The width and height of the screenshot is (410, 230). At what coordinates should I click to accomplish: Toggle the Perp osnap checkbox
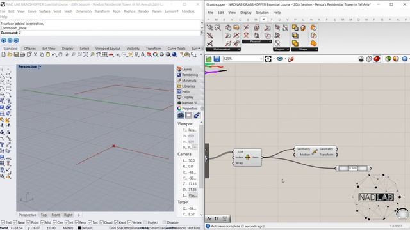click(x=77, y=222)
